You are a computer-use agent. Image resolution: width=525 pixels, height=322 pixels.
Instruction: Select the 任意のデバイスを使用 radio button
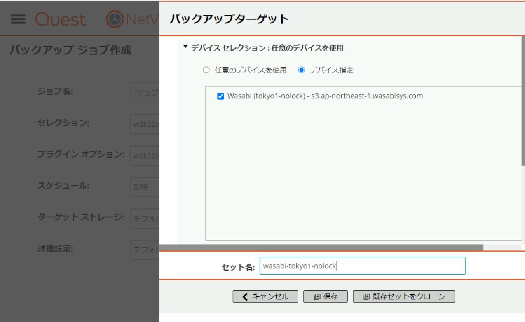click(x=206, y=70)
